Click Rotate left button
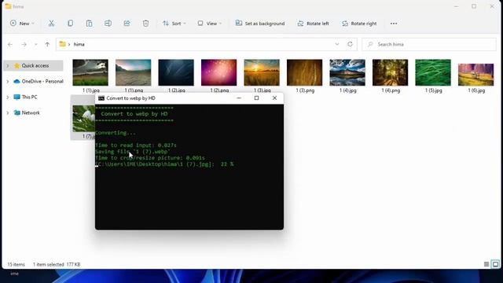The height and width of the screenshot is (283, 503). click(313, 24)
